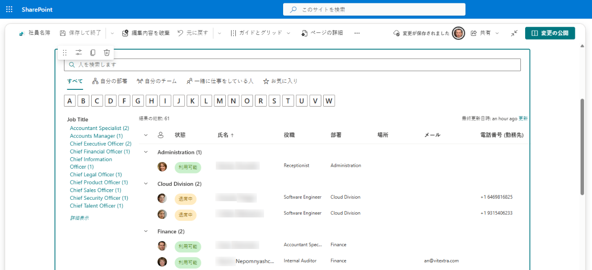Focus the 人を検索します search box
The image size is (592, 270).
[292, 65]
